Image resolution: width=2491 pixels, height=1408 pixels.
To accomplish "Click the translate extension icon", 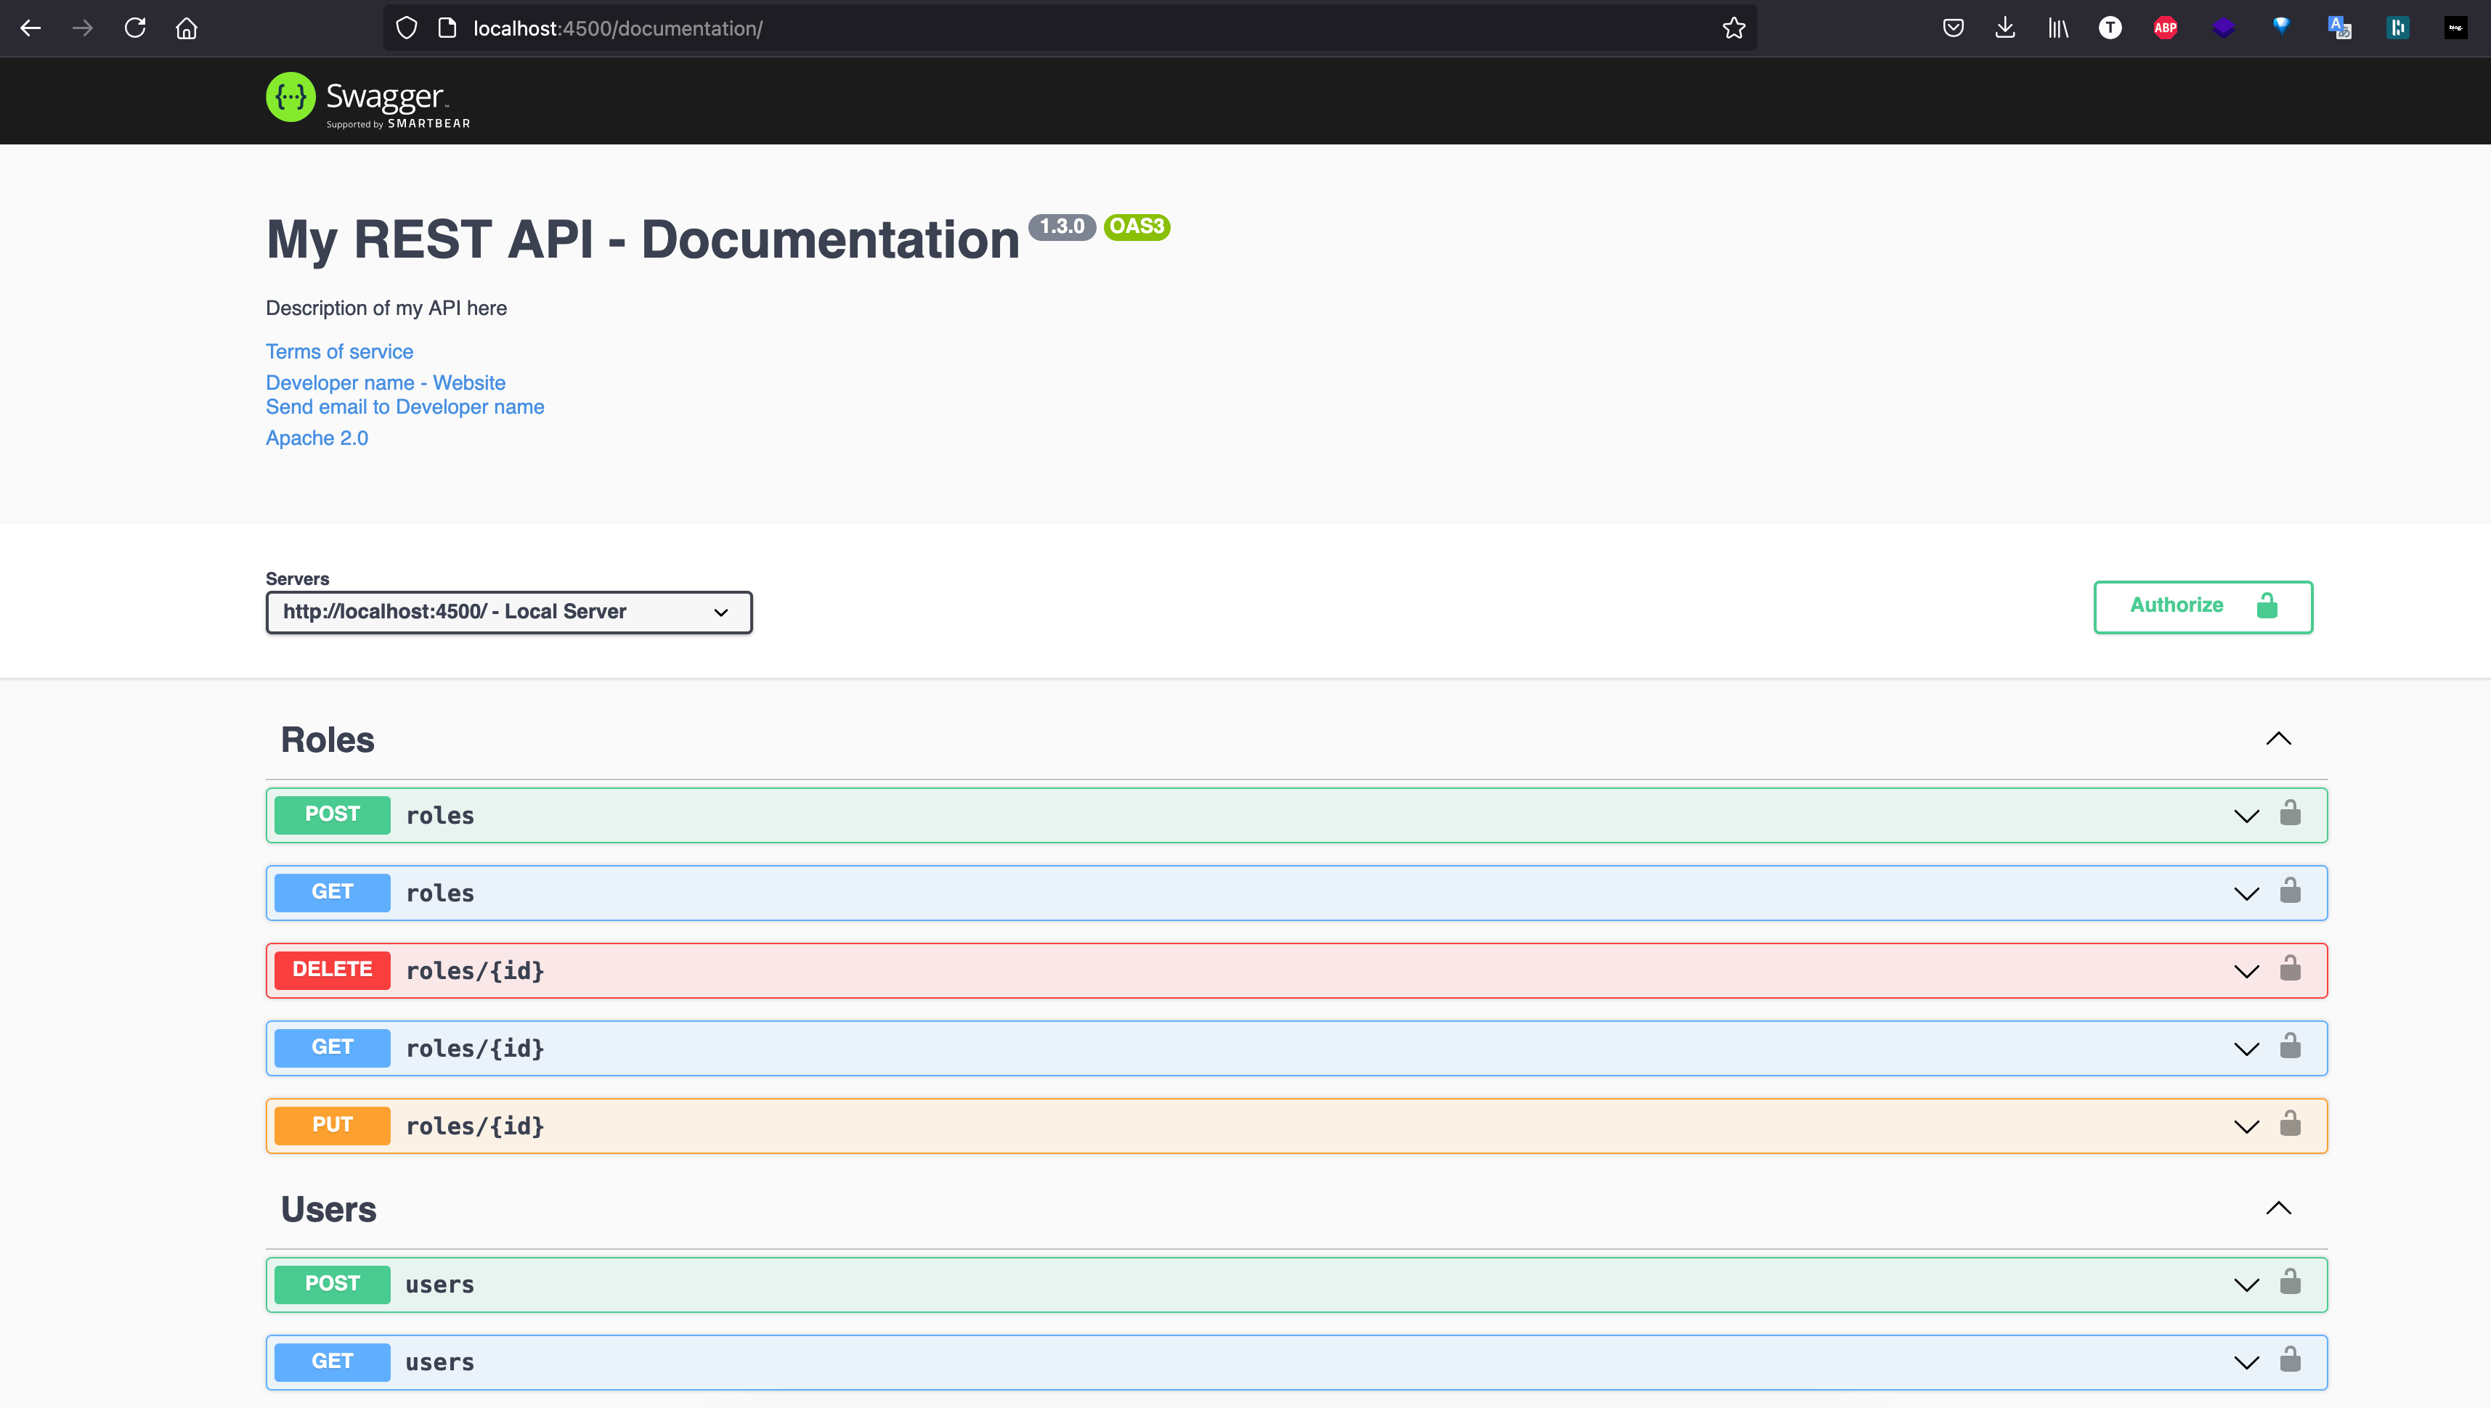I will (2339, 27).
